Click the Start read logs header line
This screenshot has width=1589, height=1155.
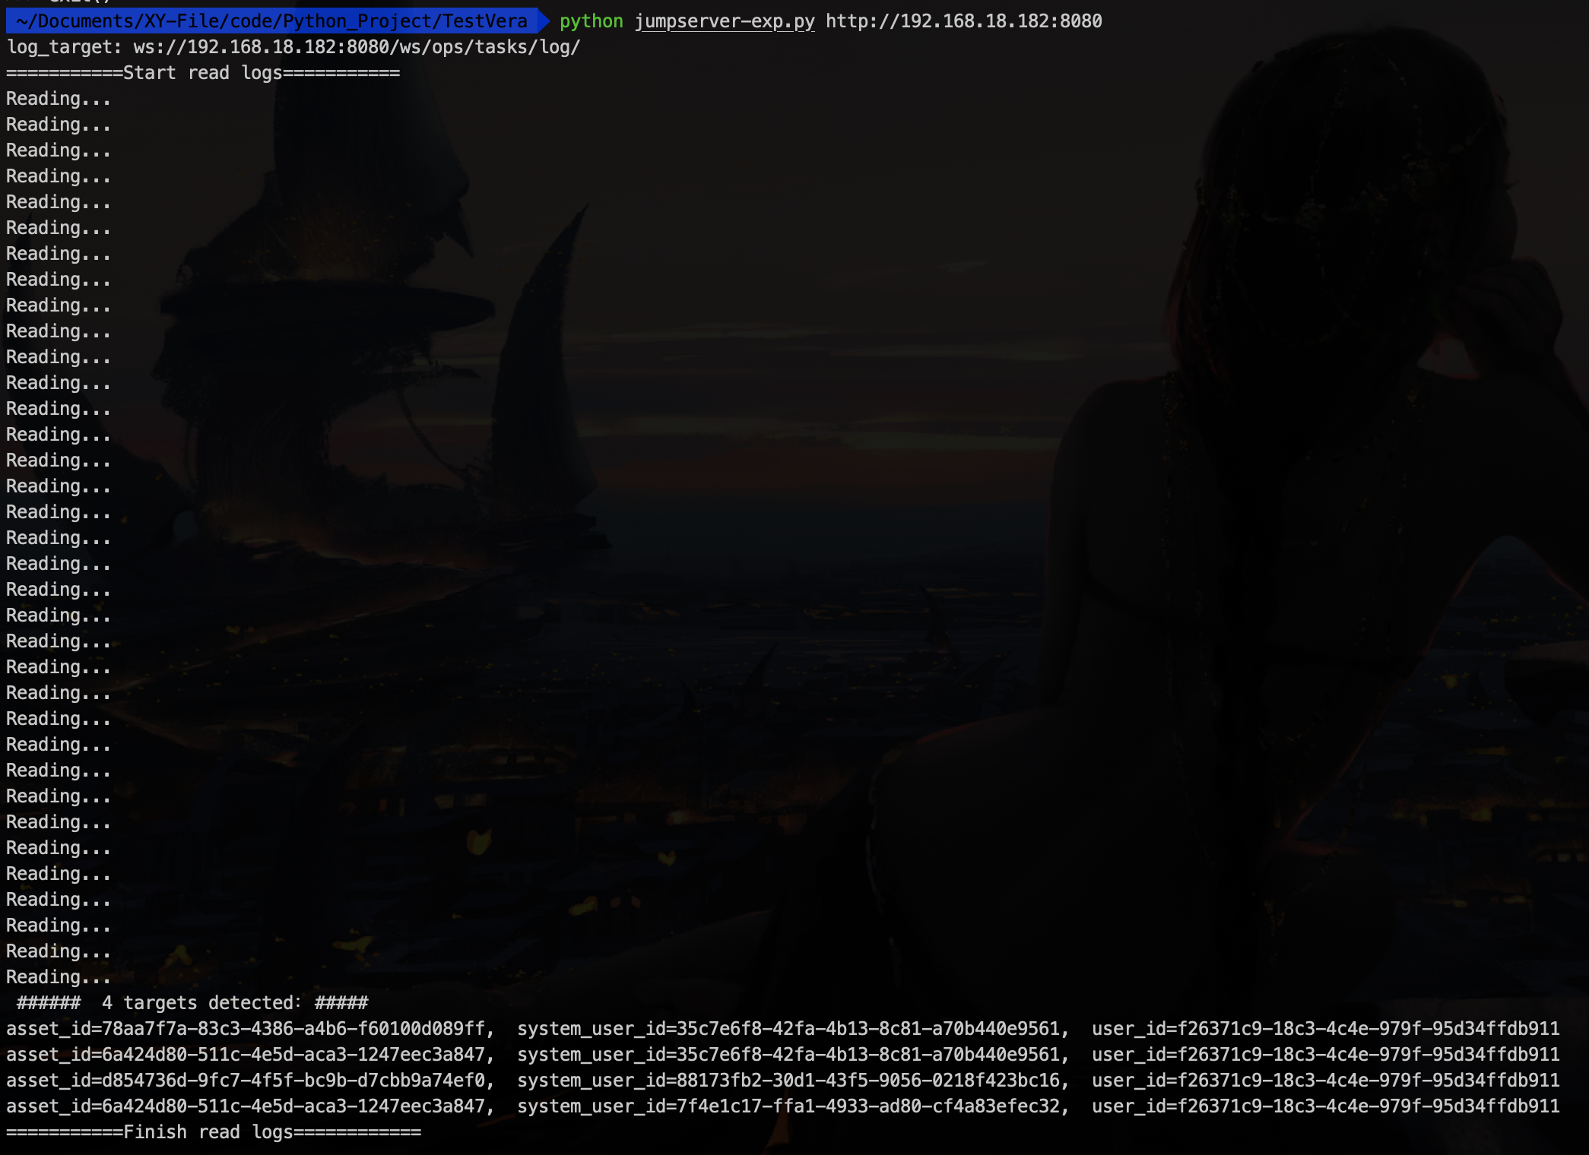[x=202, y=73]
